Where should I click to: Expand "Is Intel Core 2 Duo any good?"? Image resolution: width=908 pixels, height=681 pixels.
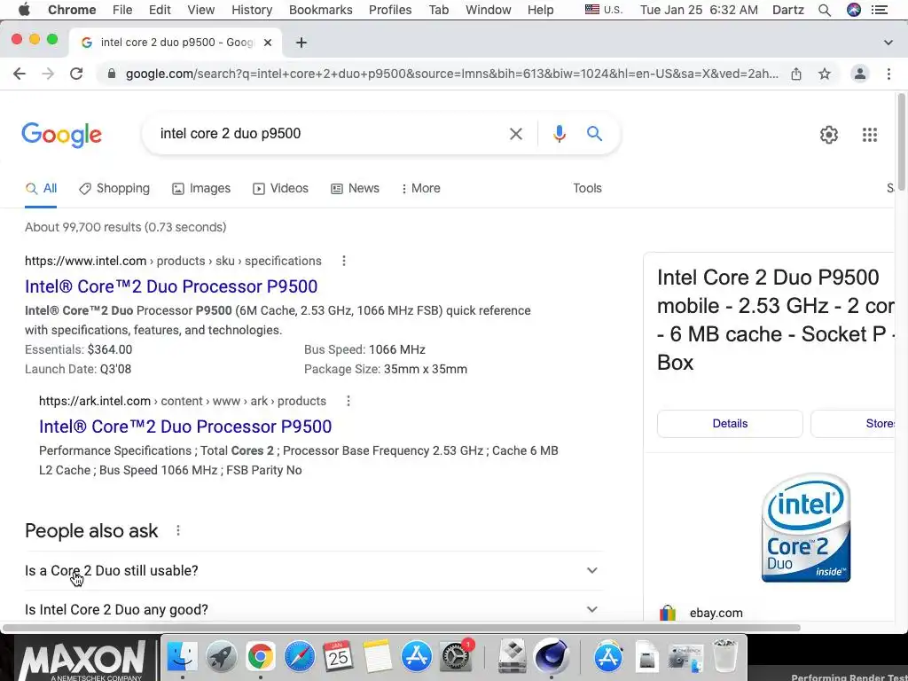tap(314, 609)
